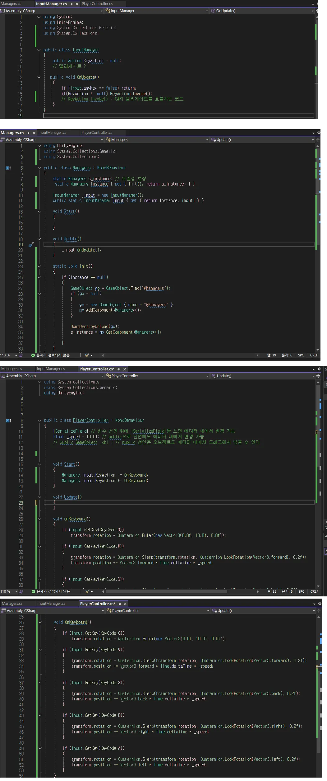Pin the InputManager.cs tab in the InputManager pane

pyautogui.click(x=71, y=4)
